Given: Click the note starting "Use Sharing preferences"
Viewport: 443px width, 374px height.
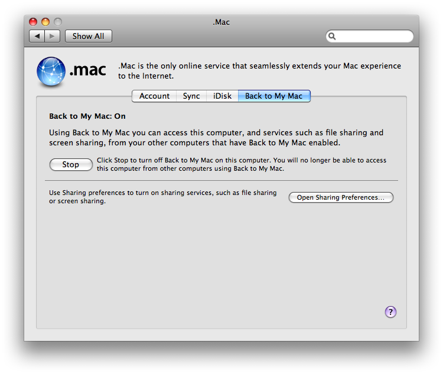Looking at the screenshot, I should point(163,197).
